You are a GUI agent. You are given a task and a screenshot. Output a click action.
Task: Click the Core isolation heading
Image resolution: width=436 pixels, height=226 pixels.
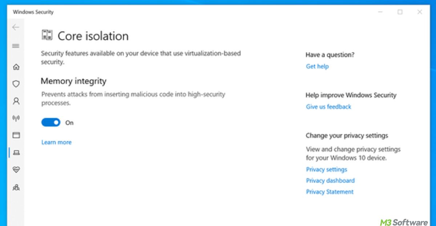tap(93, 36)
